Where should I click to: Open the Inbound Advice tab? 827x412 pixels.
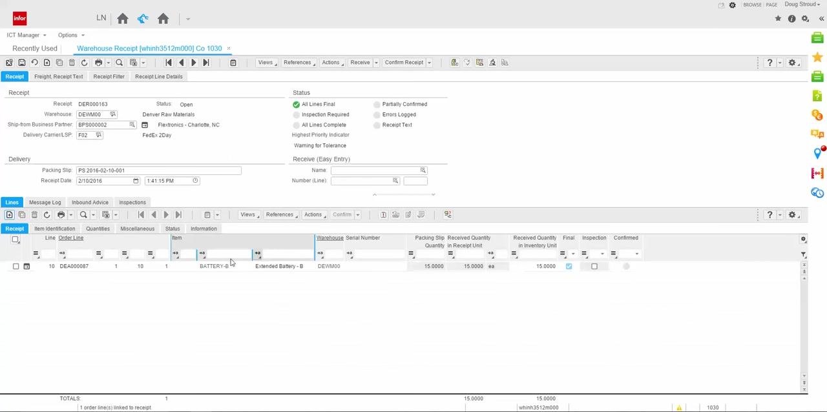click(x=90, y=202)
